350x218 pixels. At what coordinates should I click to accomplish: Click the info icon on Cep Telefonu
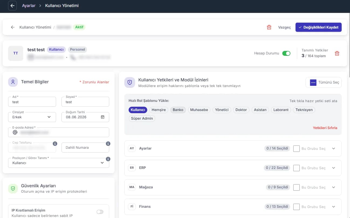[x=55, y=144]
